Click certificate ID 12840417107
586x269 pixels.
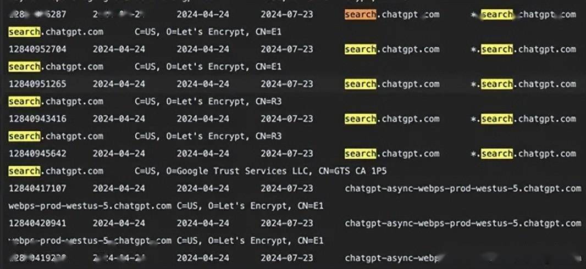click(x=37, y=188)
